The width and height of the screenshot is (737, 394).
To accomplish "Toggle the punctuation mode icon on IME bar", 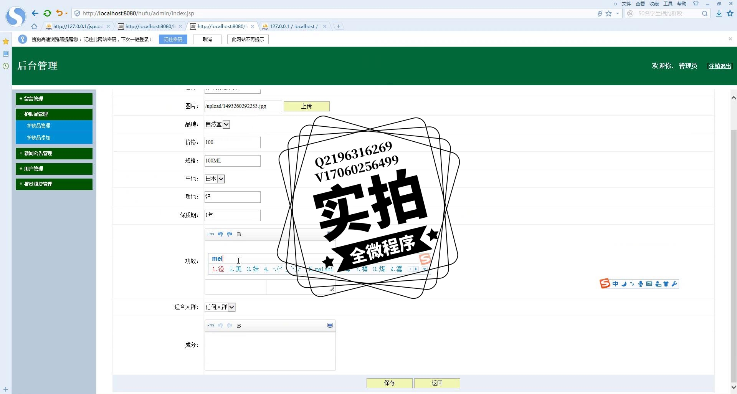I will point(632,284).
